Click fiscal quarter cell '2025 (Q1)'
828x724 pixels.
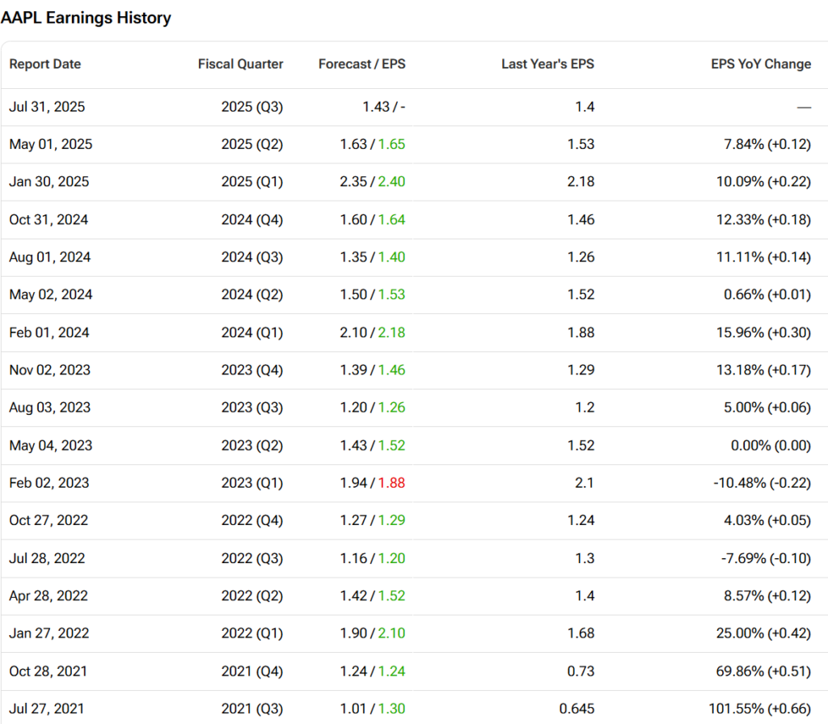(252, 182)
